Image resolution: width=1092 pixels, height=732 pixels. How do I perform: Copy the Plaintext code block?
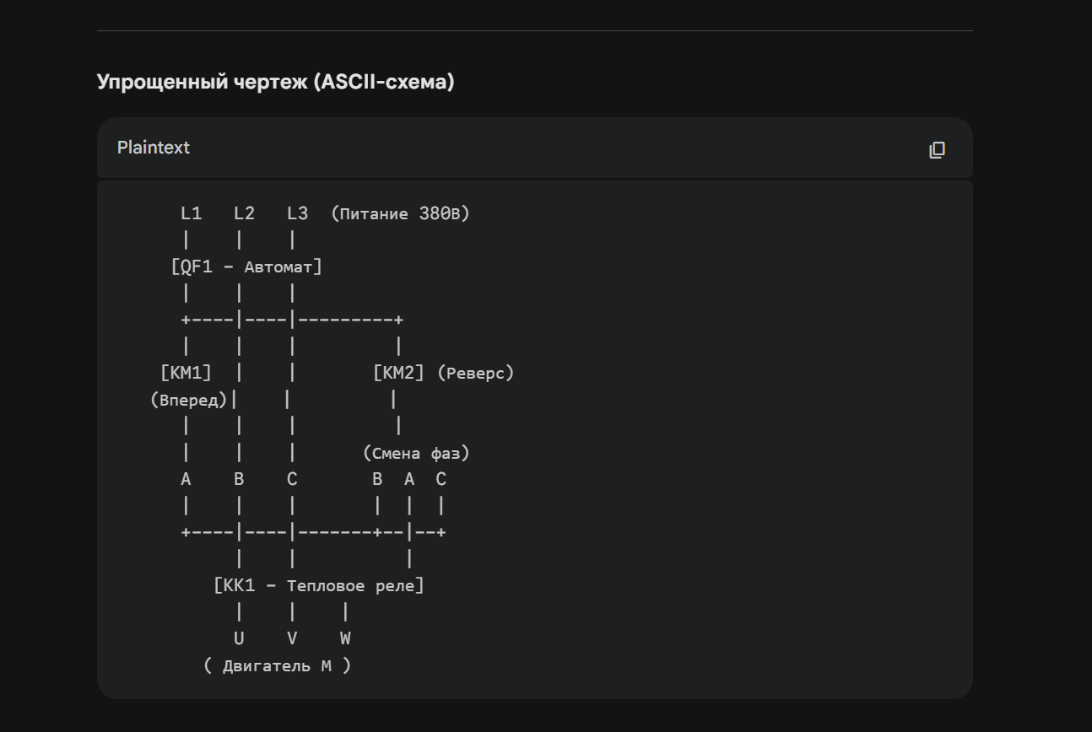click(937, 150)
